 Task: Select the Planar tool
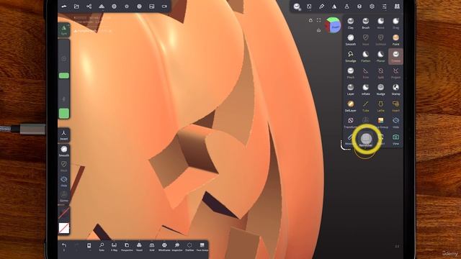380,56
